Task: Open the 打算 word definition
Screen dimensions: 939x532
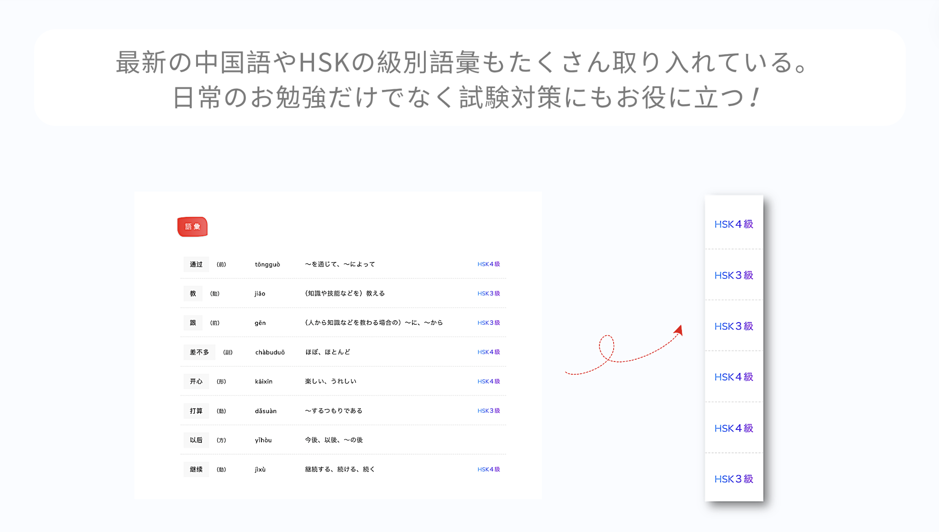Action: tap(333, 411)
